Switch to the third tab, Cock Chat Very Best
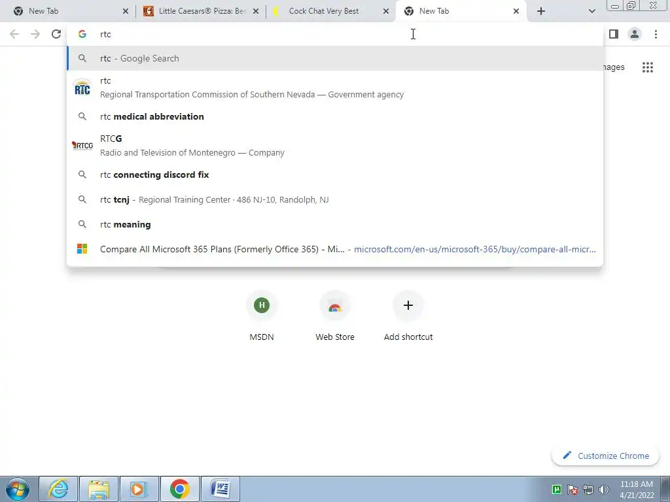Screen dimensions: 670x502 click(x=330, y=11)
